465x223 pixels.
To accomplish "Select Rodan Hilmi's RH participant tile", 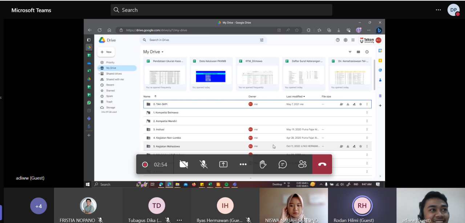I will click(x=362, y=206).
